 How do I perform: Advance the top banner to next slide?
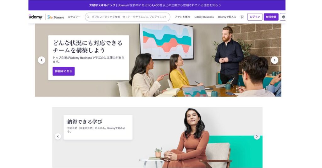(275, 60)
